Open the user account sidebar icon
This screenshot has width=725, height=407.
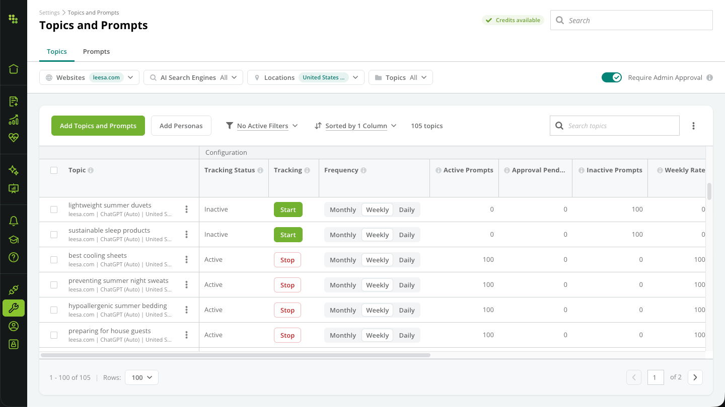[x=14, y=326]
